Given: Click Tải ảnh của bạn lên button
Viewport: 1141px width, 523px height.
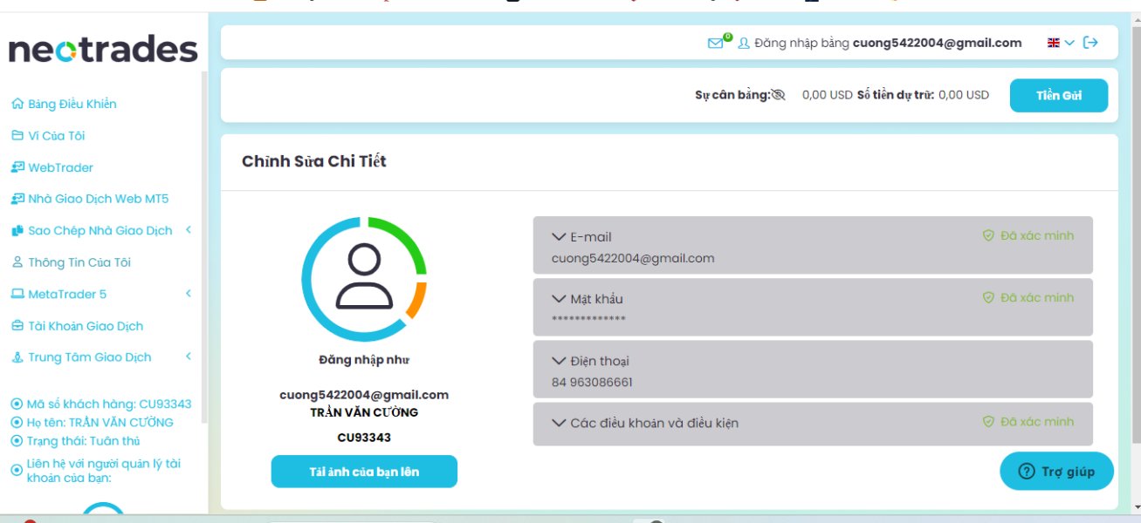Looking at the screenshot, I should (x=364, y=472).
